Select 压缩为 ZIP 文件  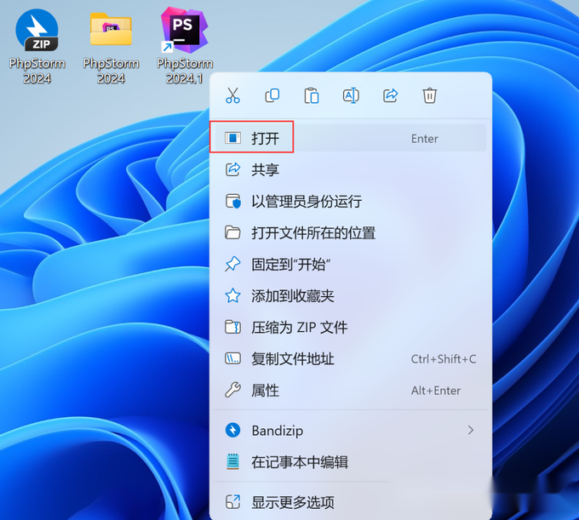350,328
